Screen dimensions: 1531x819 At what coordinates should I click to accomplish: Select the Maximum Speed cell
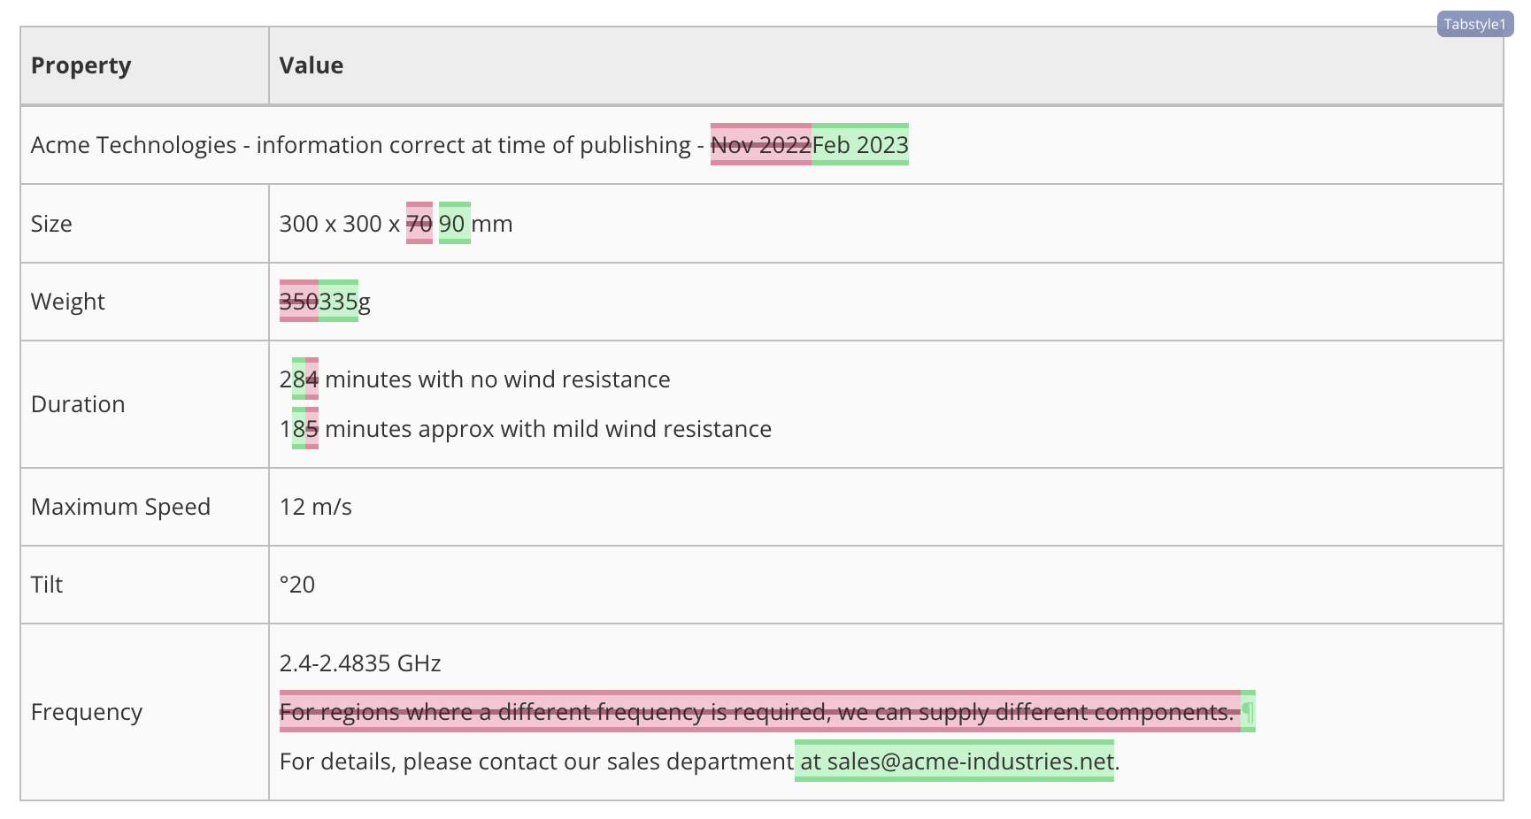tap(120, 506)
